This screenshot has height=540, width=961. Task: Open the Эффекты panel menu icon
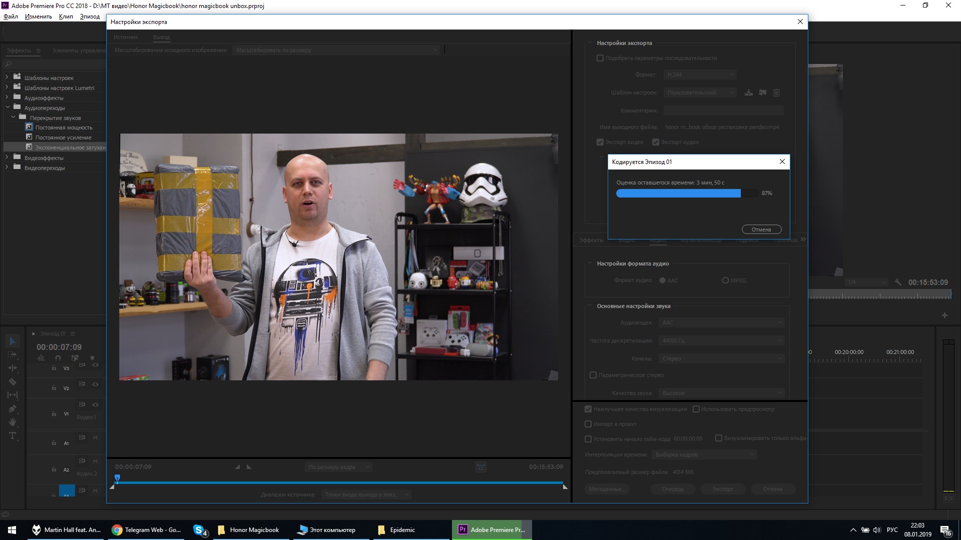[x=39, y=50]
